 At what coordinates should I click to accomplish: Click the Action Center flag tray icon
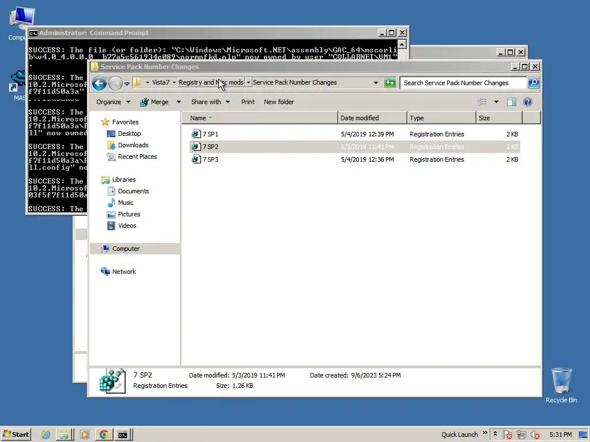coord(507,435)
